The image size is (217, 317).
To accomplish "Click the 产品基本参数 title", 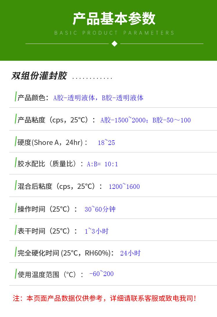I will (x=114, y=19).
